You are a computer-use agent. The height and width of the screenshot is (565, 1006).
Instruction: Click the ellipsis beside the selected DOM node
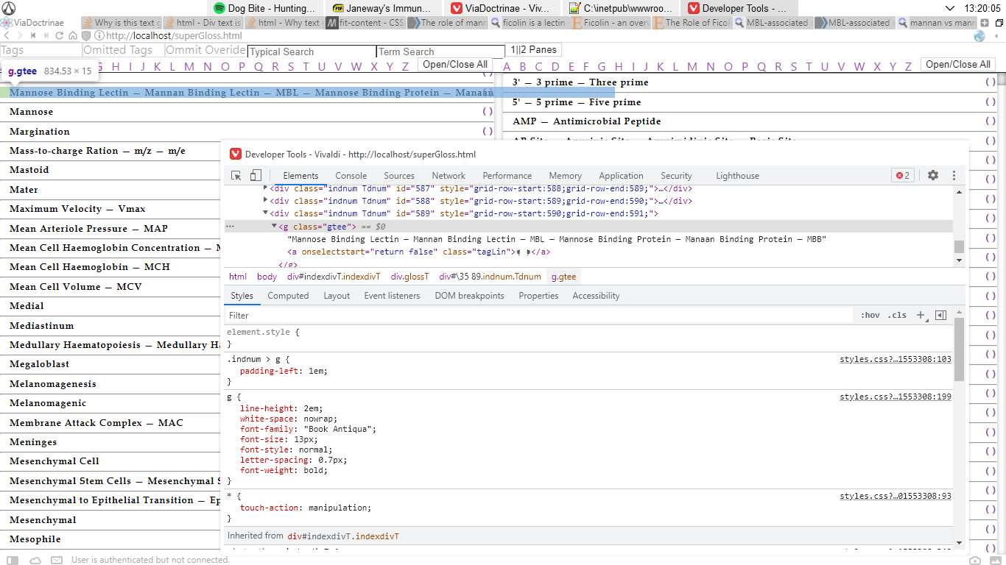coord(231,227)
